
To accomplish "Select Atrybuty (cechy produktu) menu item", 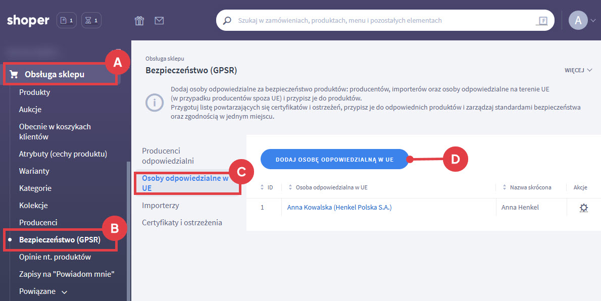I will [x=63, y=154].
